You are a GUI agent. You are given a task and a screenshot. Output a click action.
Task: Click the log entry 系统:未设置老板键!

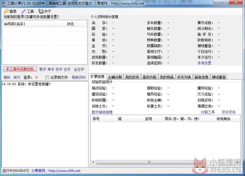pyautogui.click(x=26, y=84)
